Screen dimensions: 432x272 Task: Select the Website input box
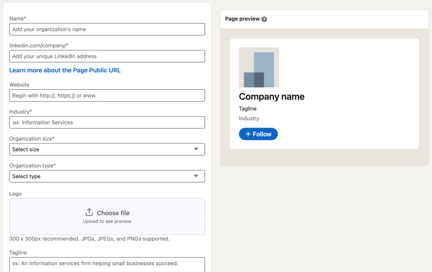coord(107,96)
